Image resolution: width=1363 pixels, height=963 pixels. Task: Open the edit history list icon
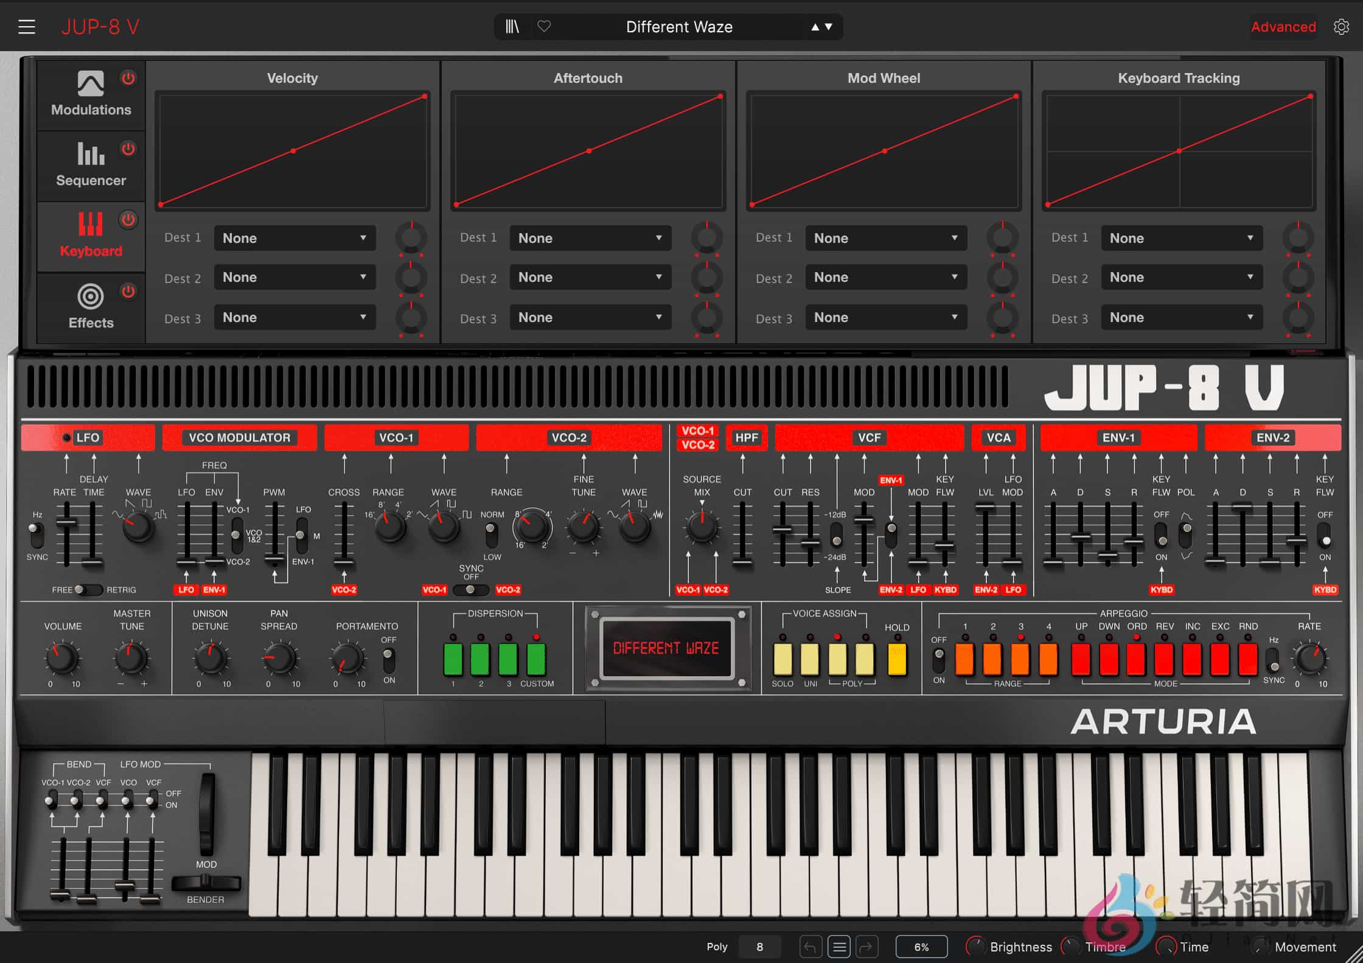coord(838,947)
